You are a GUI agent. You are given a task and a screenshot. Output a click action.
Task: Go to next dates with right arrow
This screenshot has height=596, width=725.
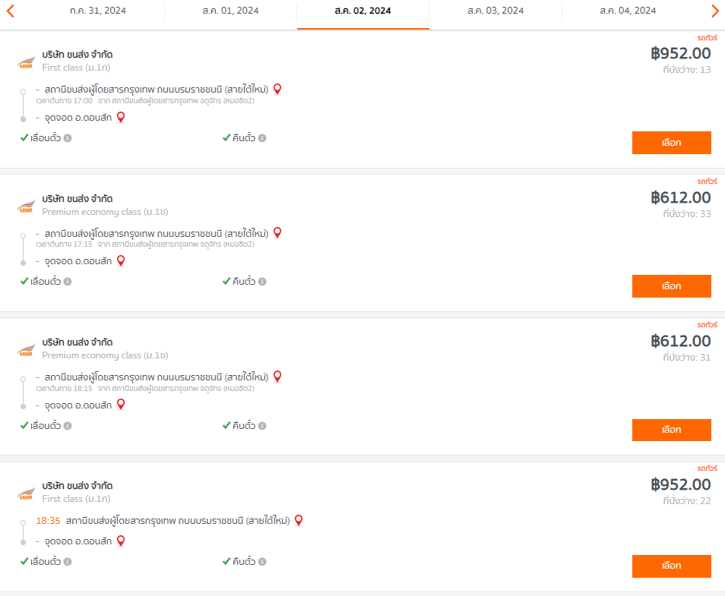pos(715,11)
